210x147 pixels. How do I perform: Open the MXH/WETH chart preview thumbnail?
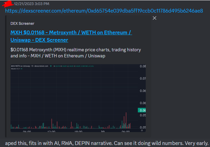(x=78, y=98)
